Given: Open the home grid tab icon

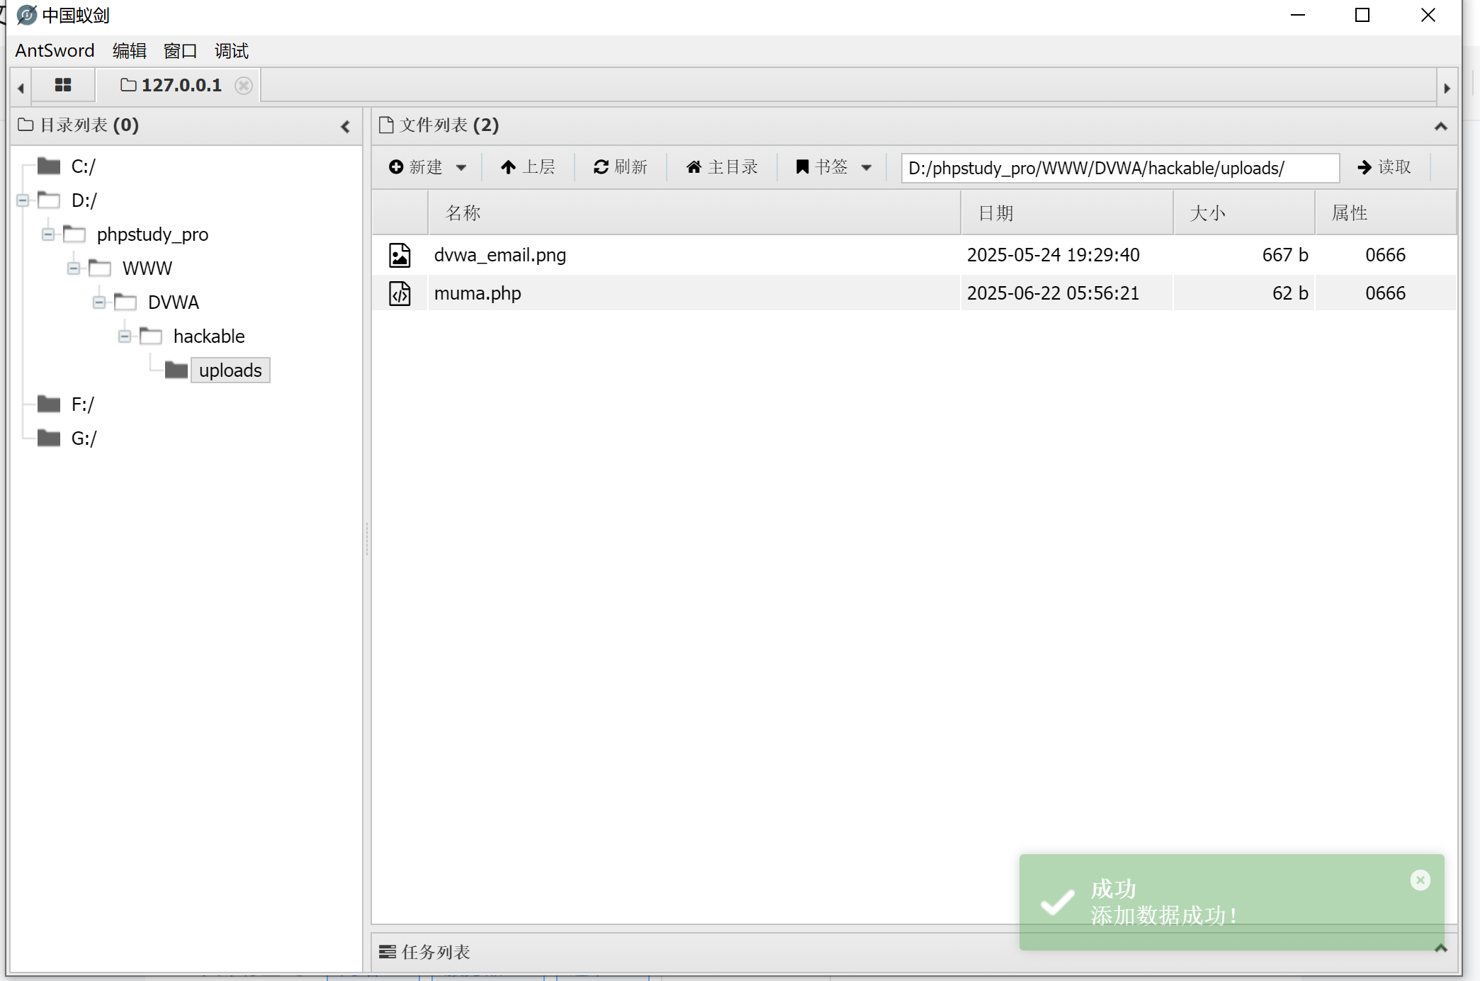Looking at the screenshot, I should (x=63, y=85).
